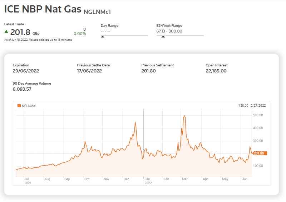The height and width of the screenshot is (202, 286).
Task: Click the 52-Week Range slider marker
Action: (x=163, y=36)
